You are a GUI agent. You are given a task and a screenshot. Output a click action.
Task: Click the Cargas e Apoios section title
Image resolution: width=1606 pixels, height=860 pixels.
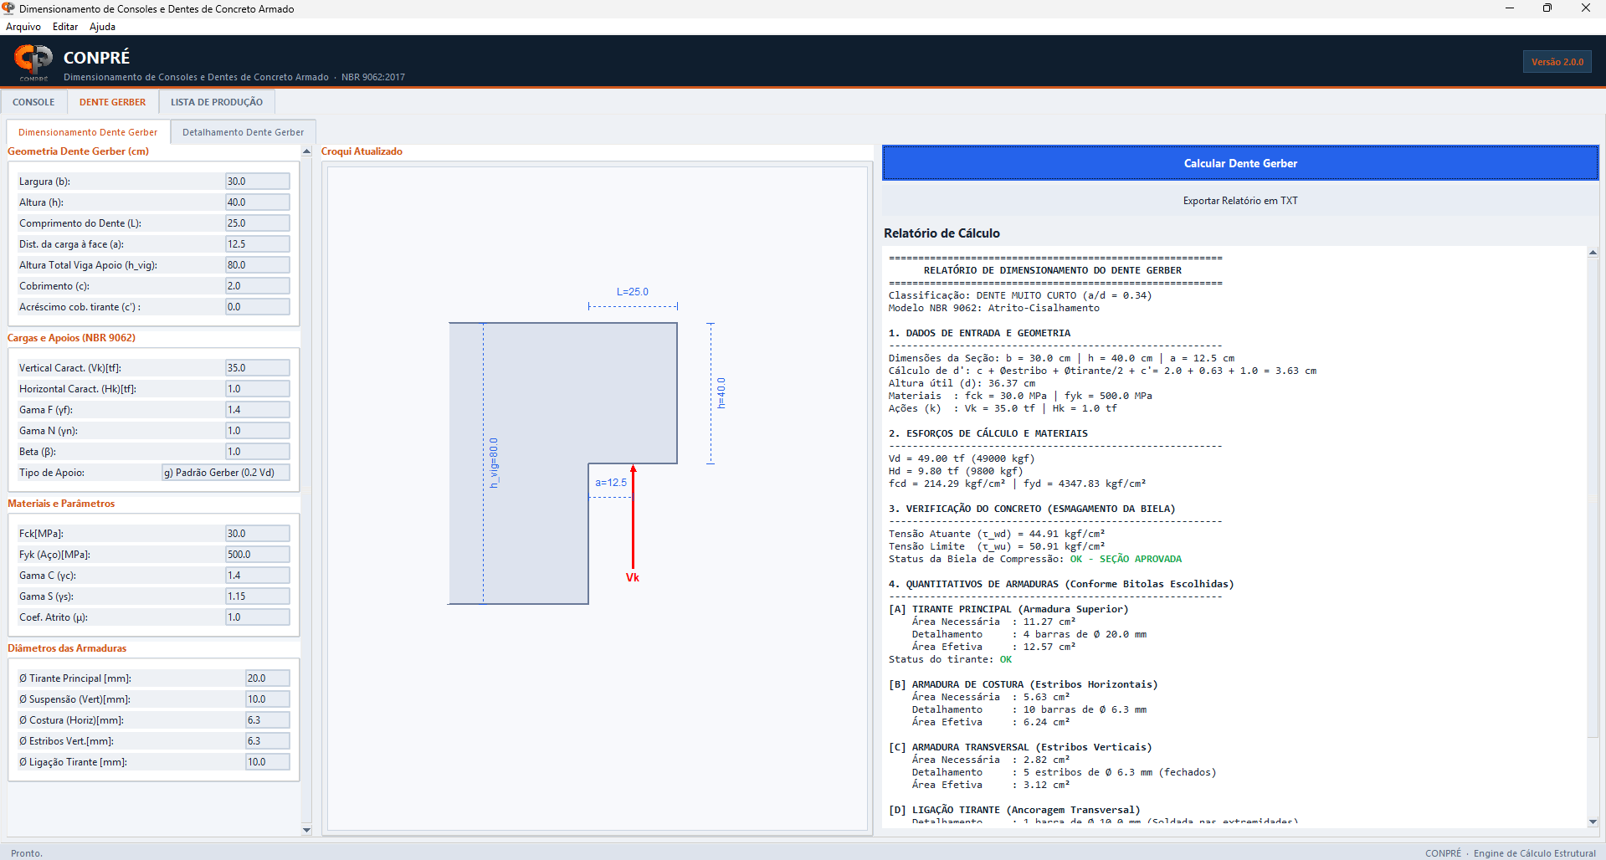(x=71, y=338)
